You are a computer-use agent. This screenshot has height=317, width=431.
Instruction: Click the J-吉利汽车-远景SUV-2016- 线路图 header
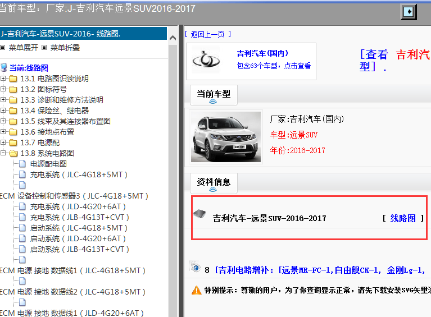[83, 34]
